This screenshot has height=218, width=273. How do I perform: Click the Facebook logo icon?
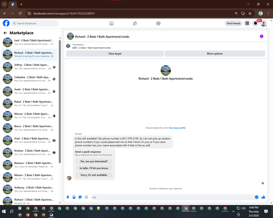click(6, 23)
